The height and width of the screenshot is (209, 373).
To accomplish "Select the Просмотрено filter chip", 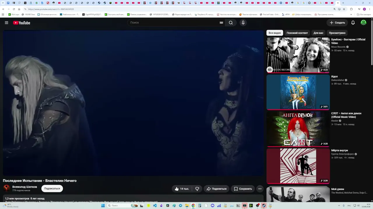I will 337,33.
